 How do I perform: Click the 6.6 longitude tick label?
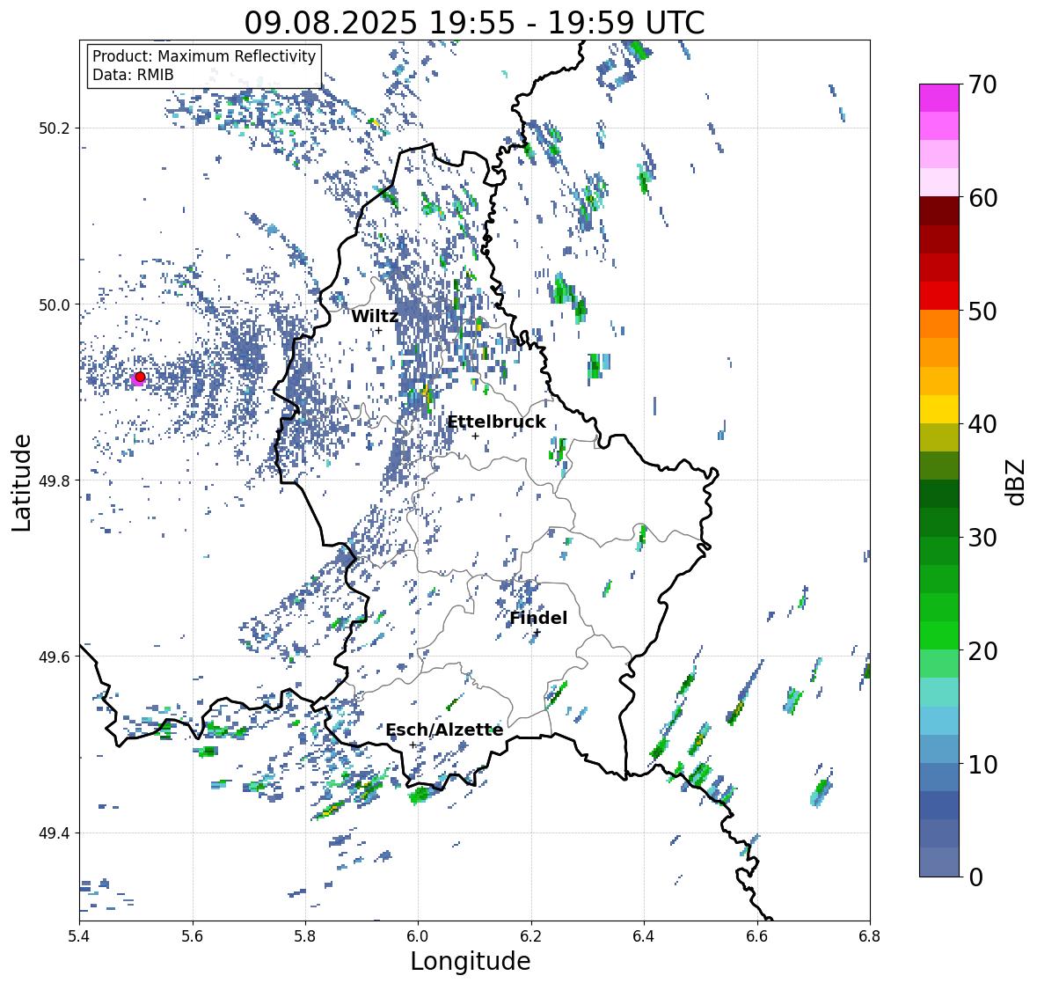pyautogui.click(x=757, y=936)
